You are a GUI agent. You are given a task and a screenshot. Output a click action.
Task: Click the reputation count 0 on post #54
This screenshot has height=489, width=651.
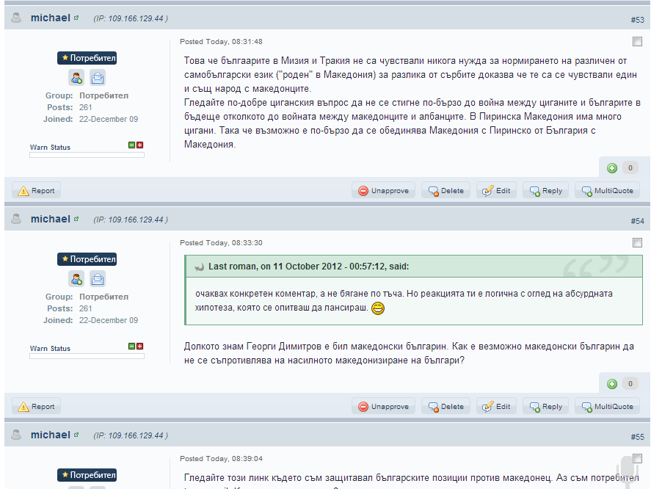coord(630,384)
